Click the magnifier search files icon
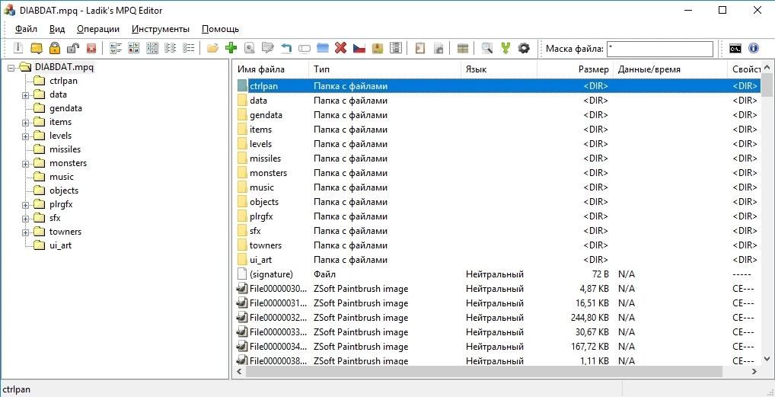The width and height of the screenshot is (775, 397). (x=487, y=48)
